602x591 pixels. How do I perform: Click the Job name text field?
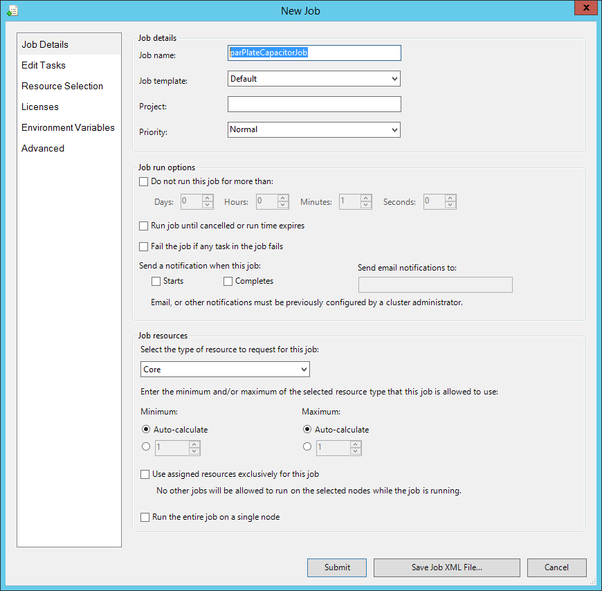(314, 53)
